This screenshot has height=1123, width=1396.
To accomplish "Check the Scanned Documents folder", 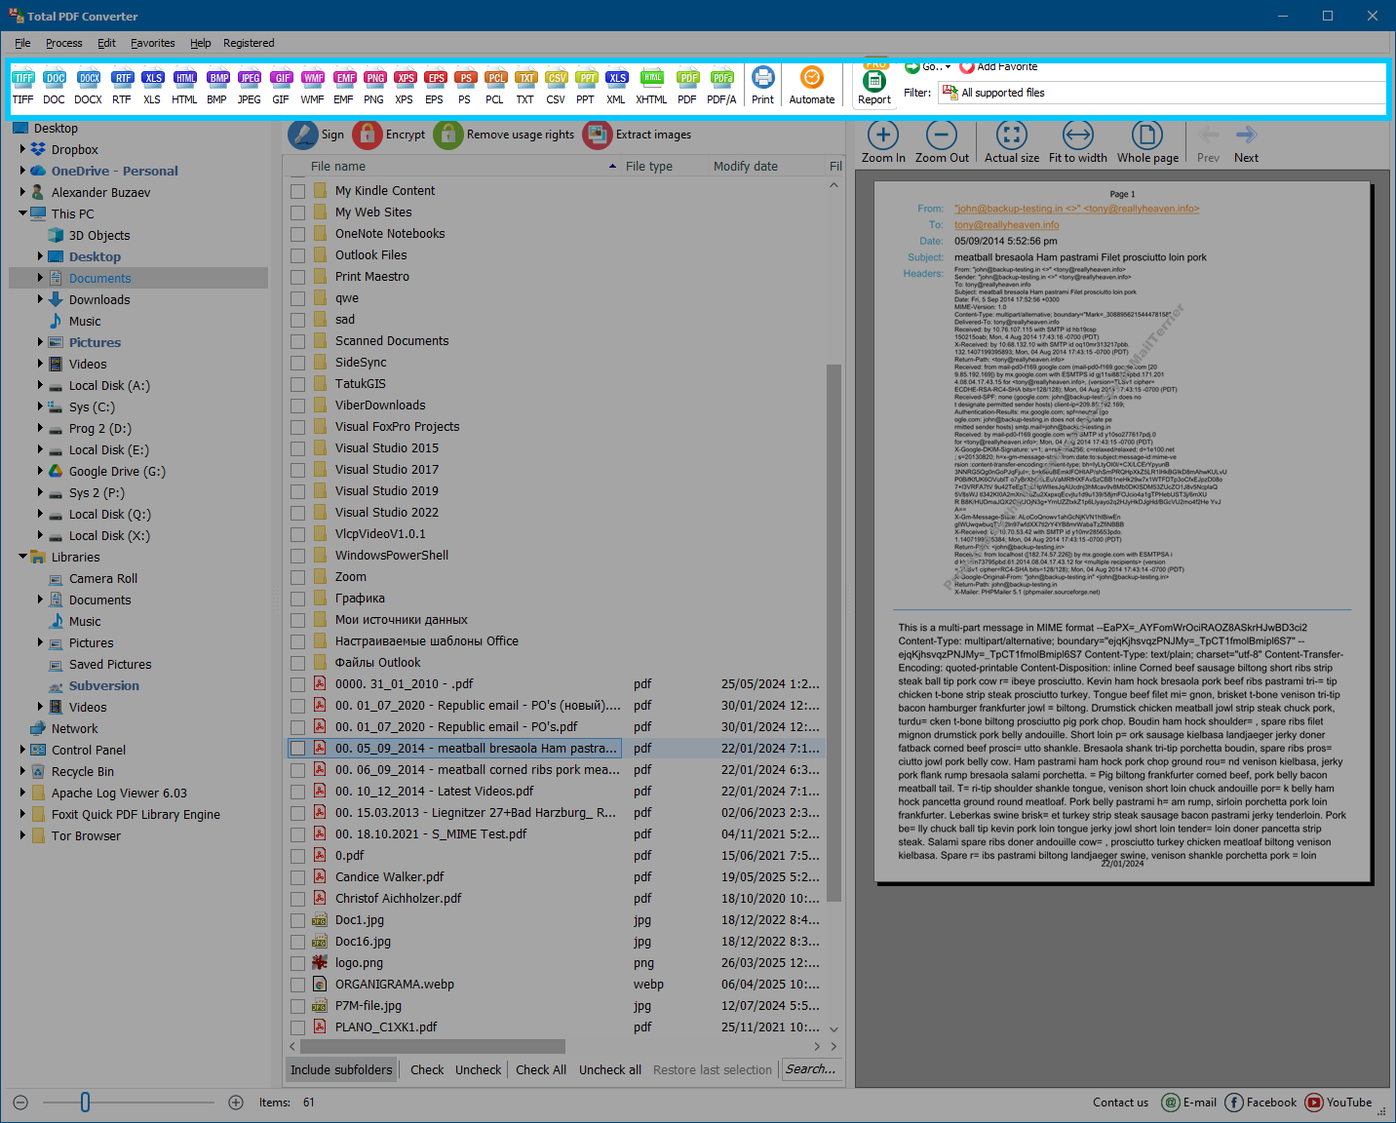I will (x=298, y=340).
